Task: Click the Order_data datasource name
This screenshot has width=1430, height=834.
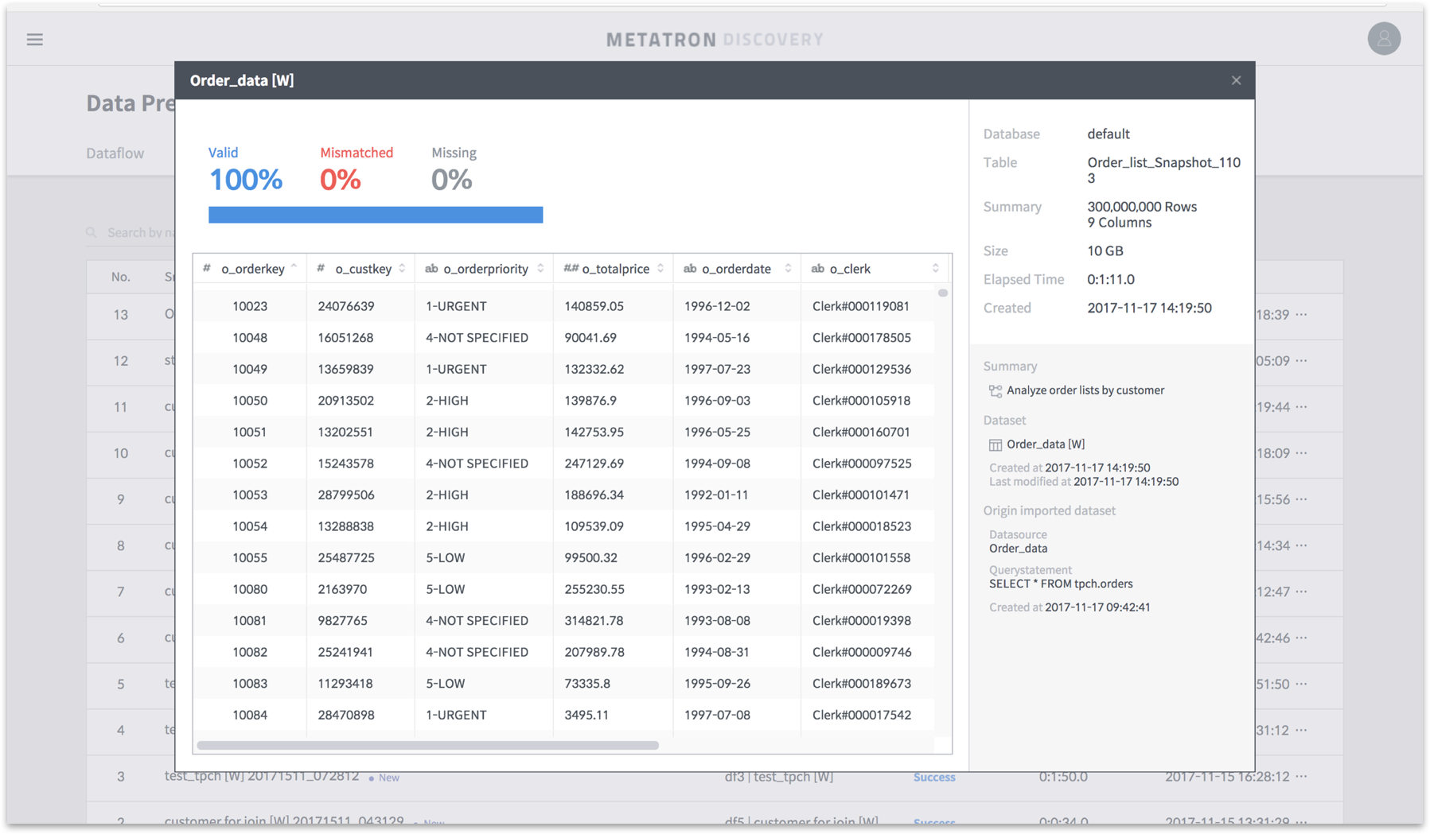Action: (x=1018, y=549)
